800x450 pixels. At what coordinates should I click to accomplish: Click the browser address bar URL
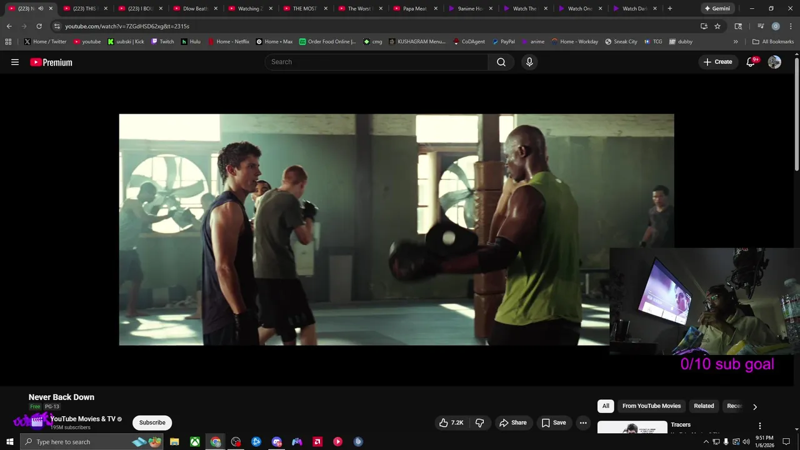point(127,26)
